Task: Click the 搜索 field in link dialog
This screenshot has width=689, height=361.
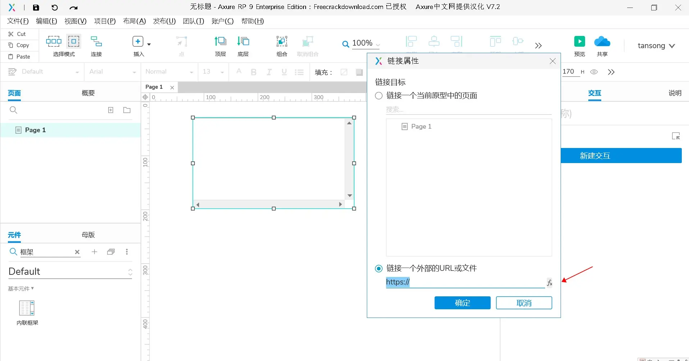Action: 469,110
